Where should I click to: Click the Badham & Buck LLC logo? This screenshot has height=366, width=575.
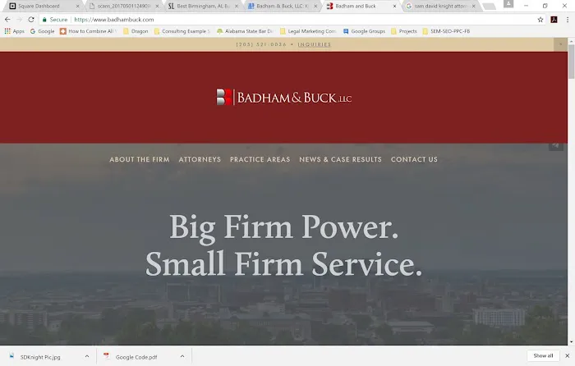click(284, 98)
